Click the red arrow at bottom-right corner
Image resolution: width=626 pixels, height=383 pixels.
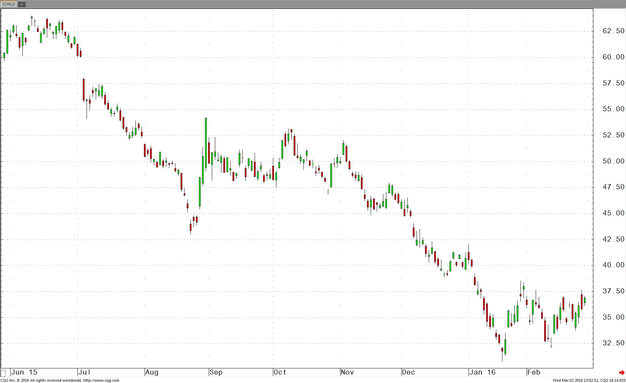[x=622, y=372]
